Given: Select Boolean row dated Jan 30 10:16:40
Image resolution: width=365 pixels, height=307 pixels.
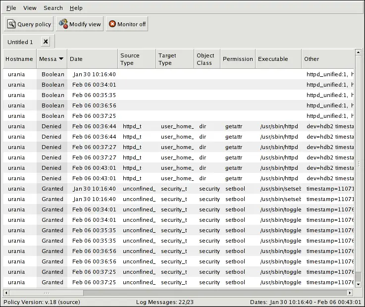Looking at the screenshot, I should pyautogui.click(x=94, y=74).
